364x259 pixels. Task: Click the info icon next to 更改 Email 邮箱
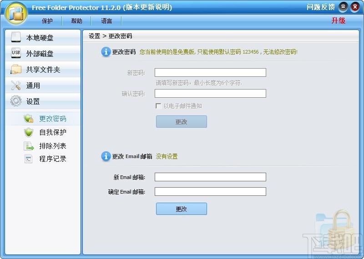pos(106,156)
